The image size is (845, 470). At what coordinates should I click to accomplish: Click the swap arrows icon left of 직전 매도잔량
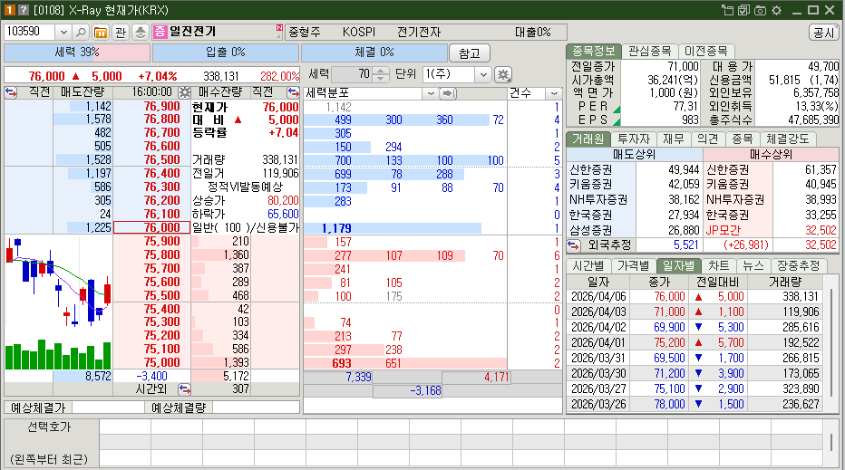11,92
